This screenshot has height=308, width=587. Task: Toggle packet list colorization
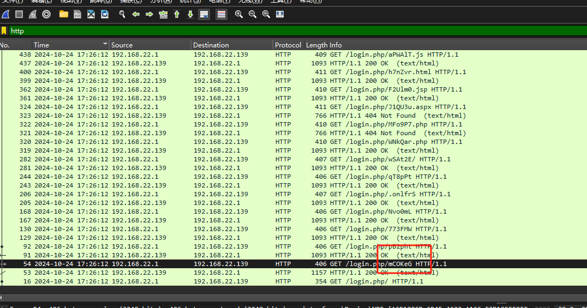tap(221, 14)
